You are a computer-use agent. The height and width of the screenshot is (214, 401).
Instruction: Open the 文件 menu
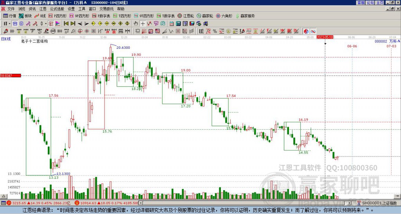(x=11, y=9)
